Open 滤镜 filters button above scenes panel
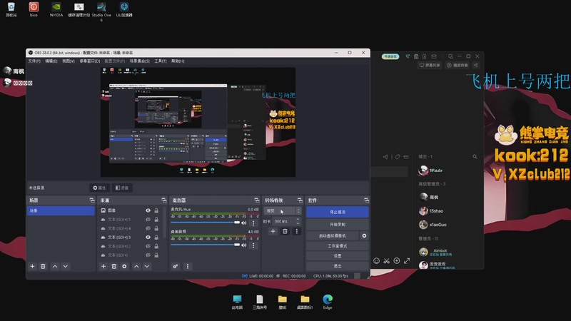 [x=122, y=188]
